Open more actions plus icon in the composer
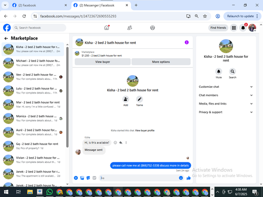Image resolution: width=263 pixels, height=197 pixels. click(x=76, y=178)
